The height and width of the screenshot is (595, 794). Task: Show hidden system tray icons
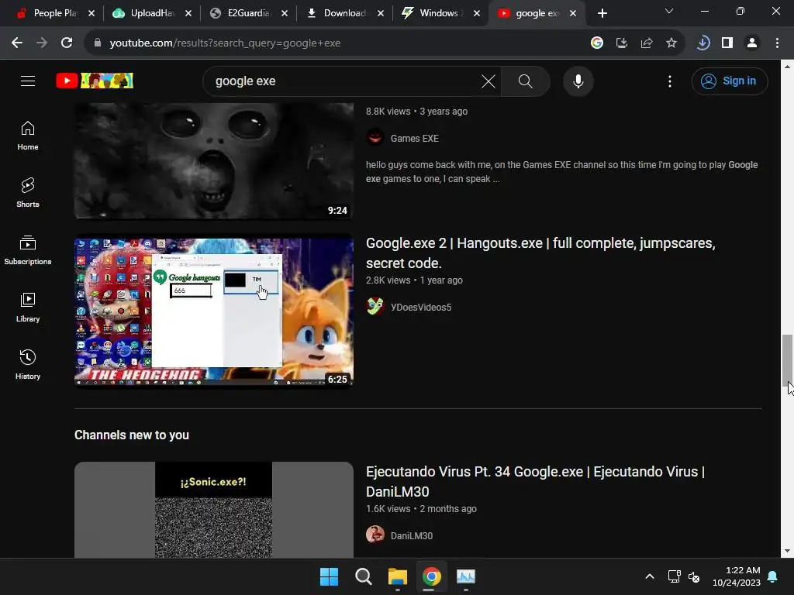[x=650, y=576]
